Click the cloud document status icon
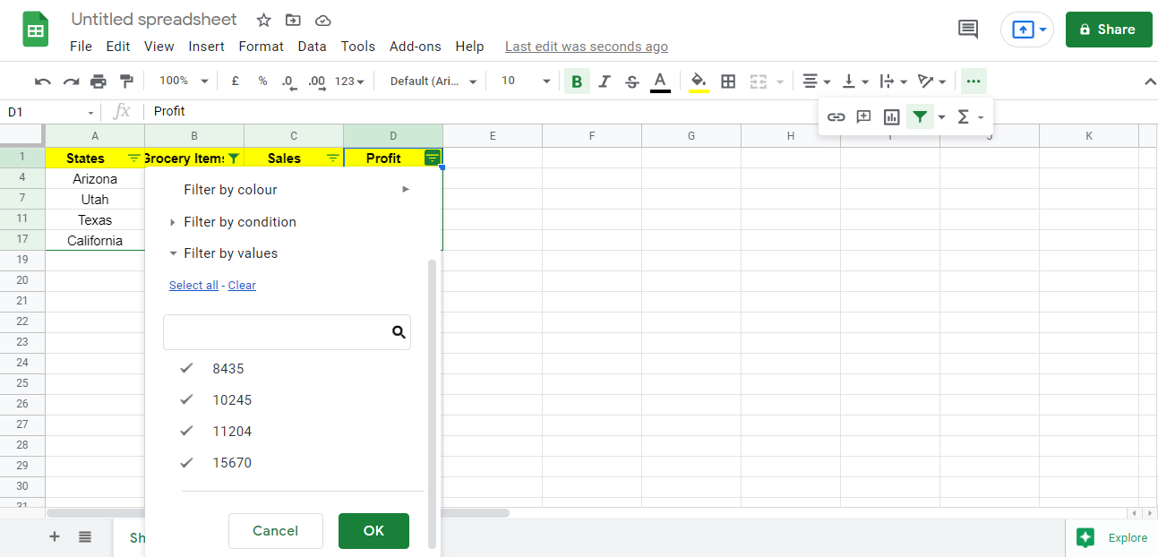This screenshot has width=1158, height=557. [x=323, y=20]
